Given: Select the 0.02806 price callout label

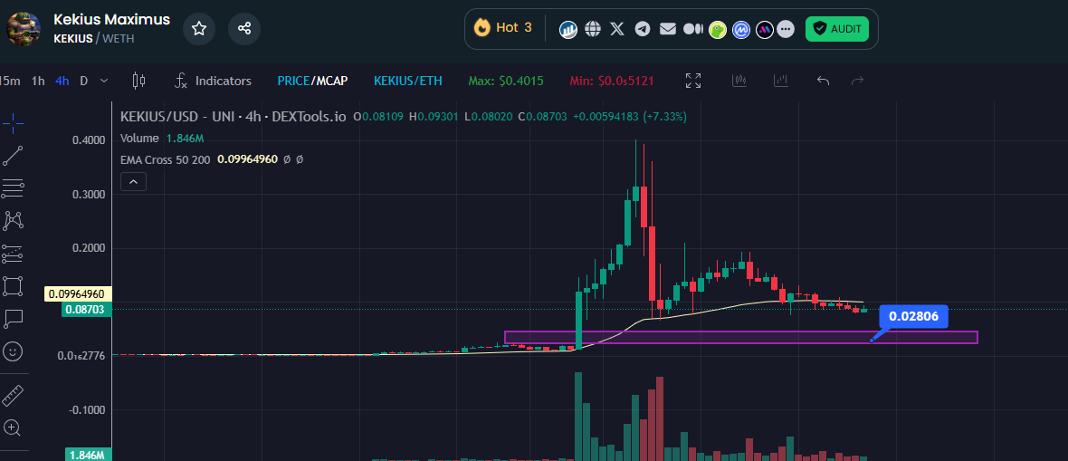Looking at the screenshot, I should (913, 316).
